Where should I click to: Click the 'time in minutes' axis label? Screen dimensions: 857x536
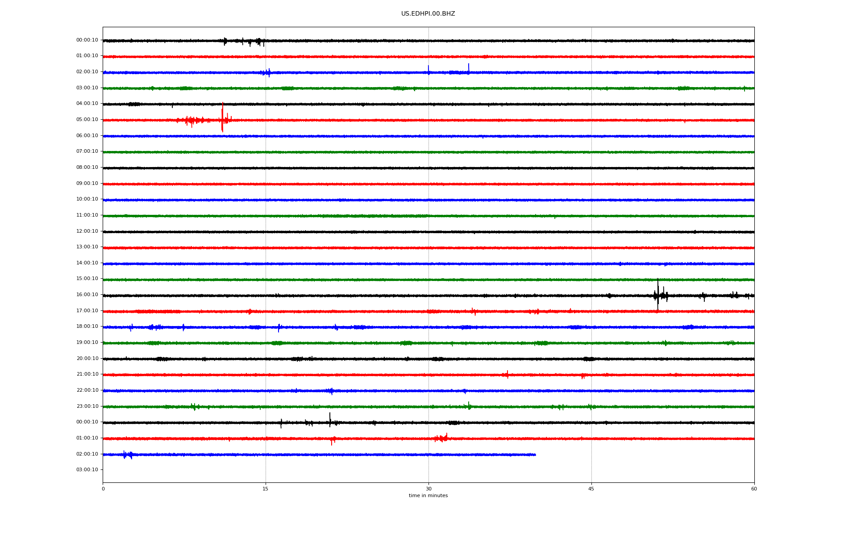coord(428,496)
